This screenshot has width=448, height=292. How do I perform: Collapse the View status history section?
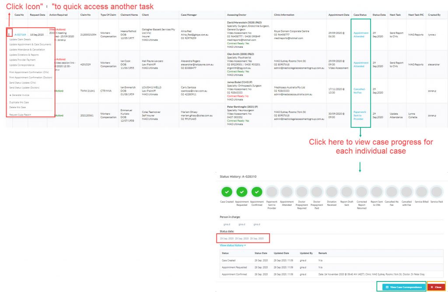[x=232, y=245]
